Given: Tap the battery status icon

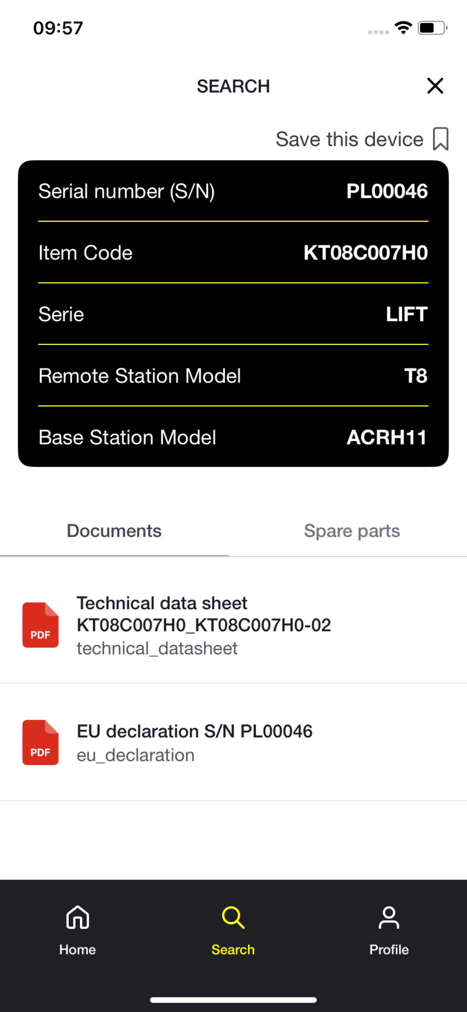Looking at the screenshot, I should click(x=432, y=28).
